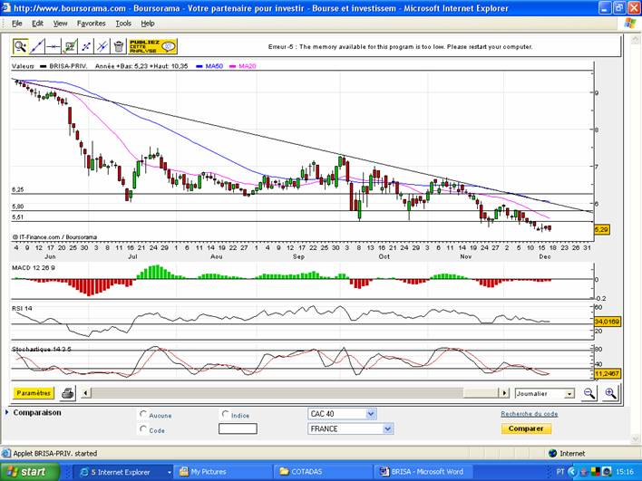The height and width of the screenshot is (481, 642).
Task: Click the Recherche du code link
Action: (529, 414)
